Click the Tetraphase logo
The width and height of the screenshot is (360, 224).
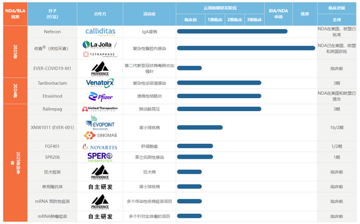[x=100, y=54]
